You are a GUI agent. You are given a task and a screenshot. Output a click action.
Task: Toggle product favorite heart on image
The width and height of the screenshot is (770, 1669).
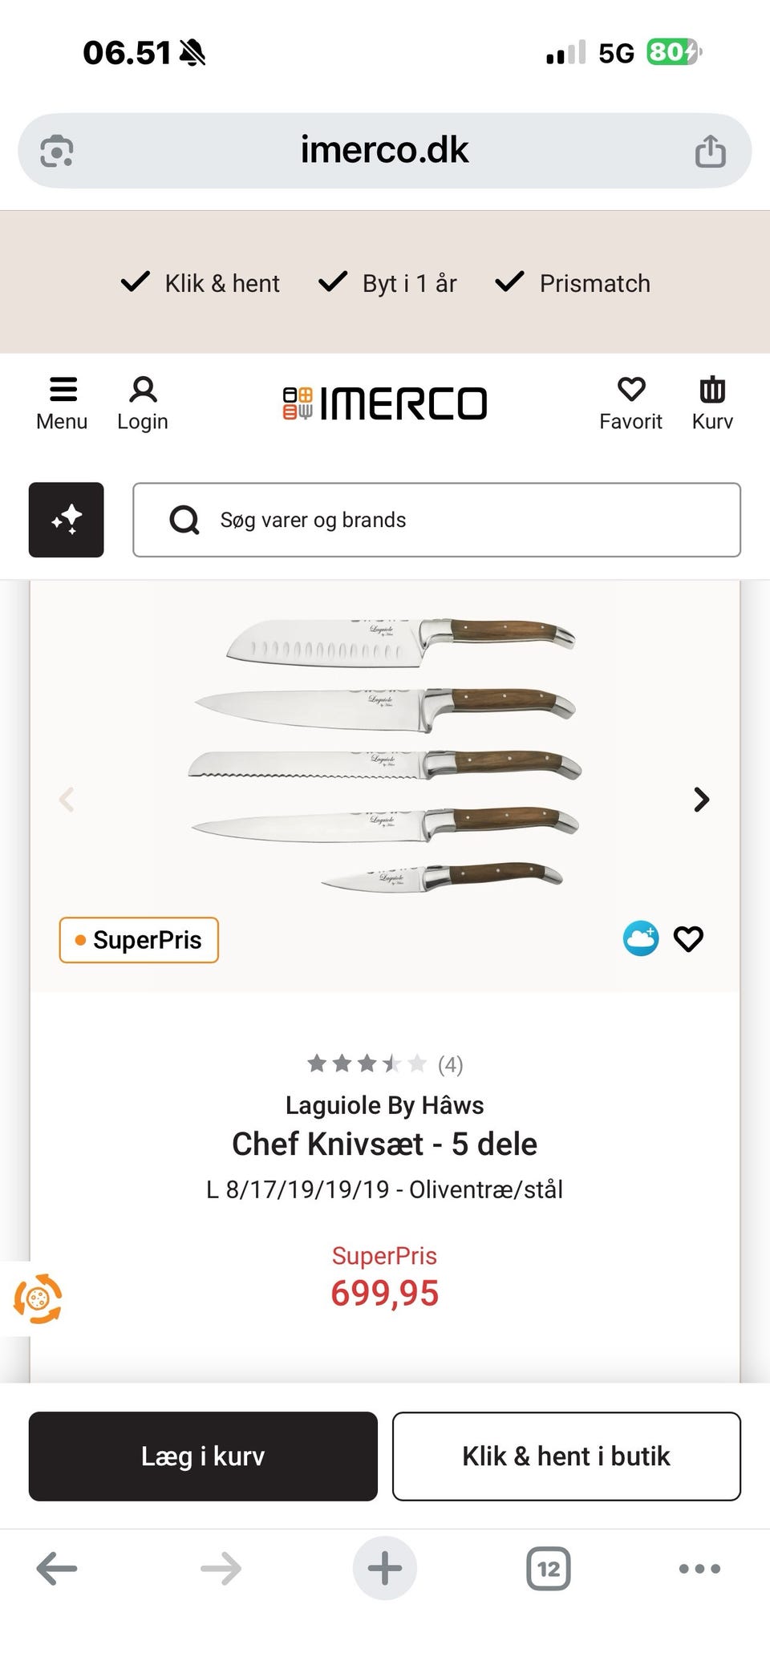click(x=688, y=938)
